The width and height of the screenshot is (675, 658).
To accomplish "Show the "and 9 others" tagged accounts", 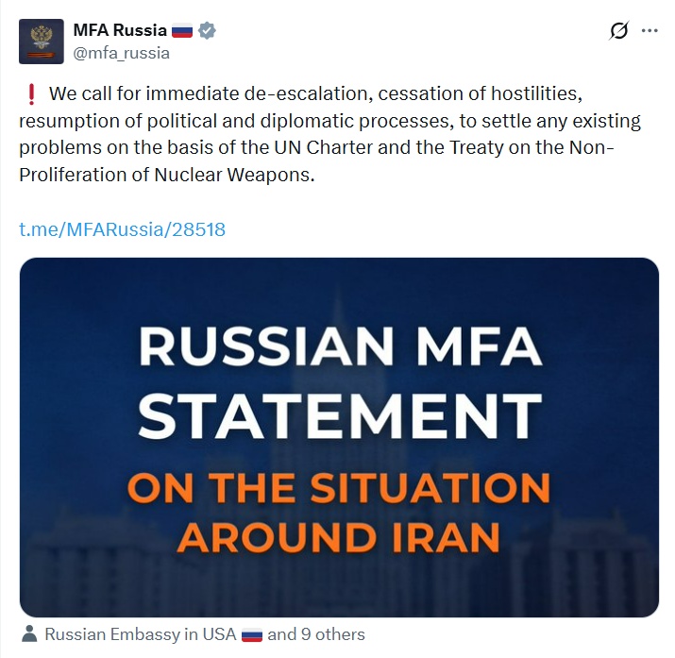I will click(316, 634).
